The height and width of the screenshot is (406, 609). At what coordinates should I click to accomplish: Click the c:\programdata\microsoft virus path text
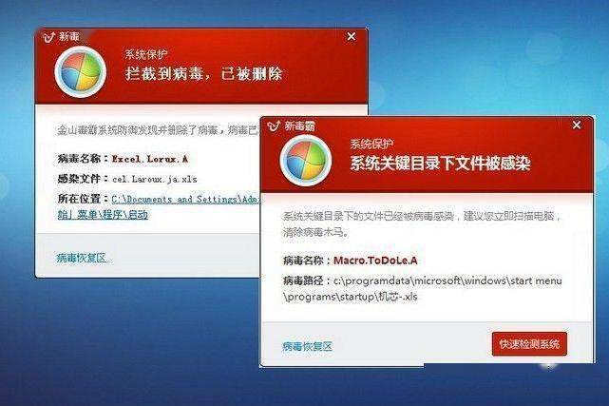click(x=423, y=289)
